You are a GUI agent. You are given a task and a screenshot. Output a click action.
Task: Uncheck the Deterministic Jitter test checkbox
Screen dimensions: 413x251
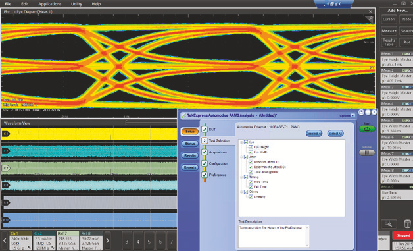(x=251, y=167)
